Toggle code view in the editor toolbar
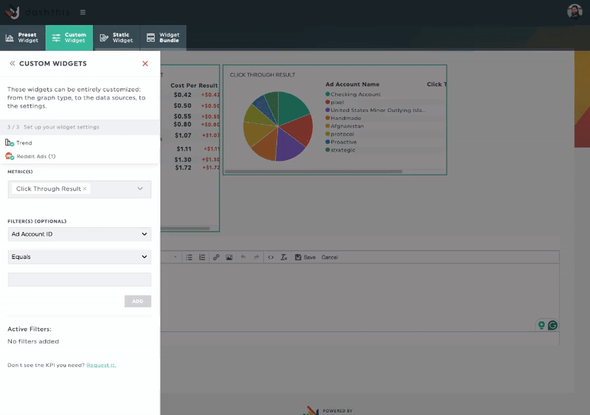This screenshot has width=590, height=415. pos(271,257)
